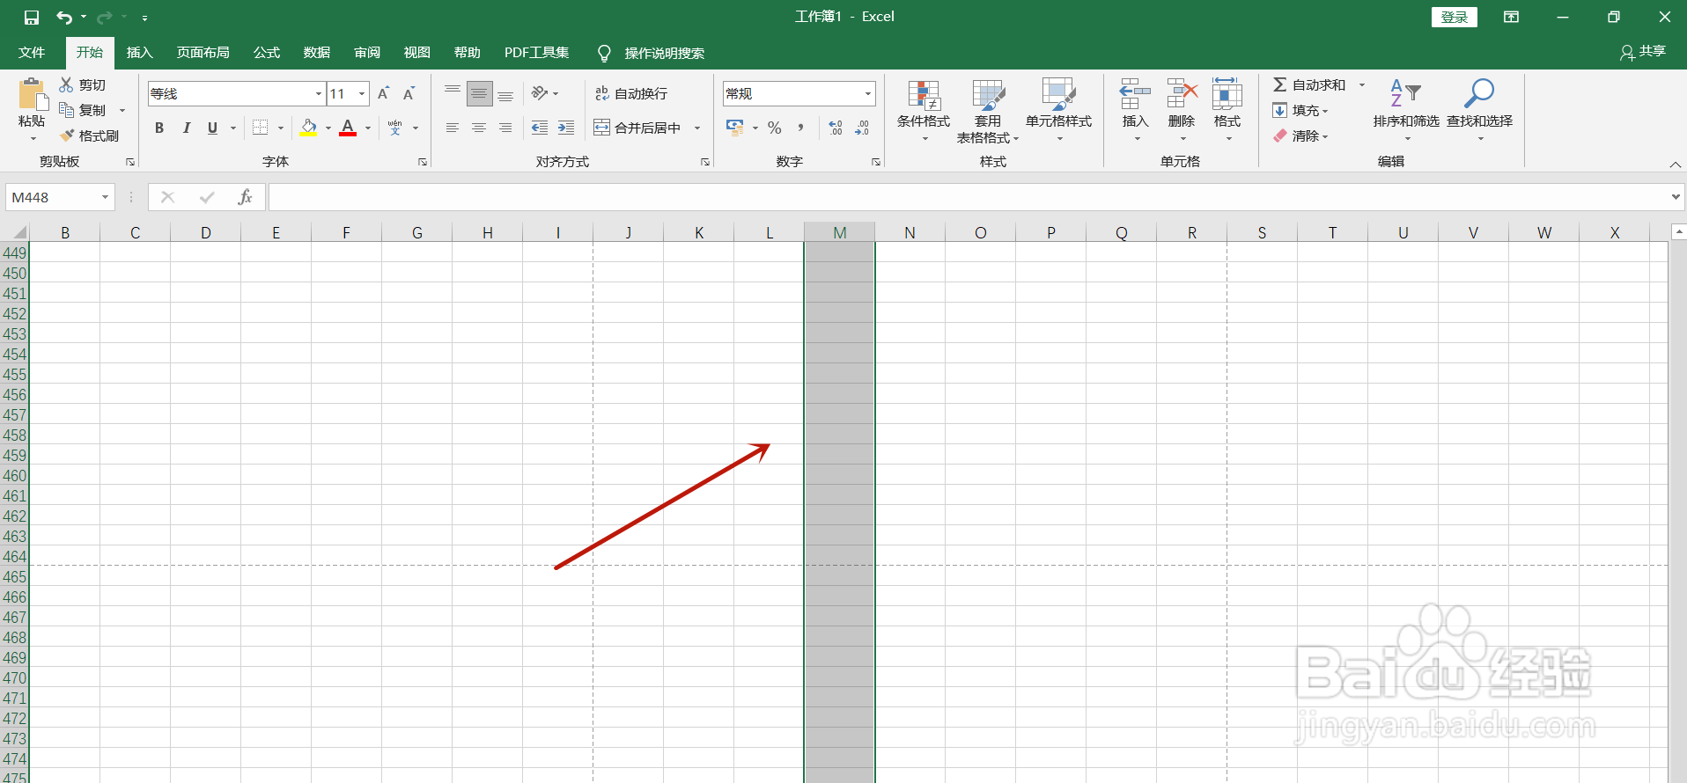Switch to the 数据 Data tab
This screenshot has width=1687, height=783.
click(x=317, y=53)
